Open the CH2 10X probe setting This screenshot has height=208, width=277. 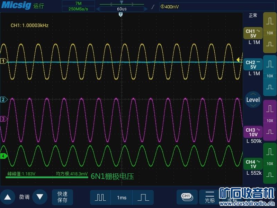[270, 76]
